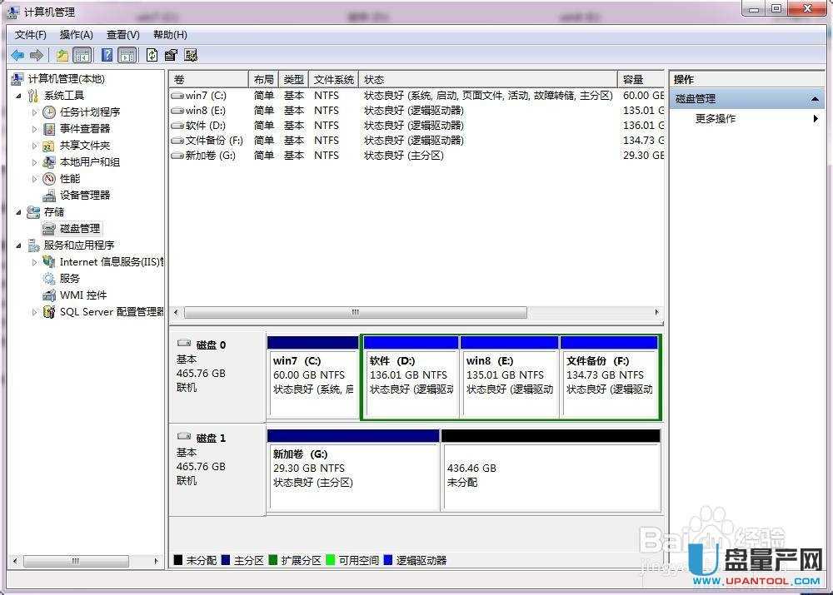Open the 操作(A) menu
833x595 pixels.
76,35
